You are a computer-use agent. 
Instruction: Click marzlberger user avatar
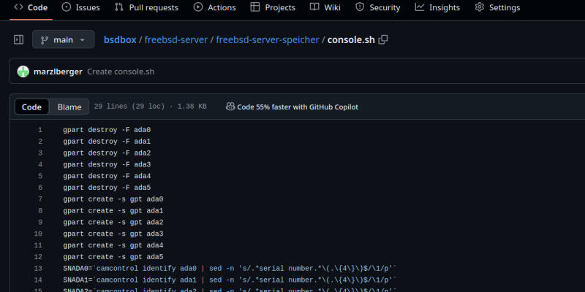click(23, 72)
